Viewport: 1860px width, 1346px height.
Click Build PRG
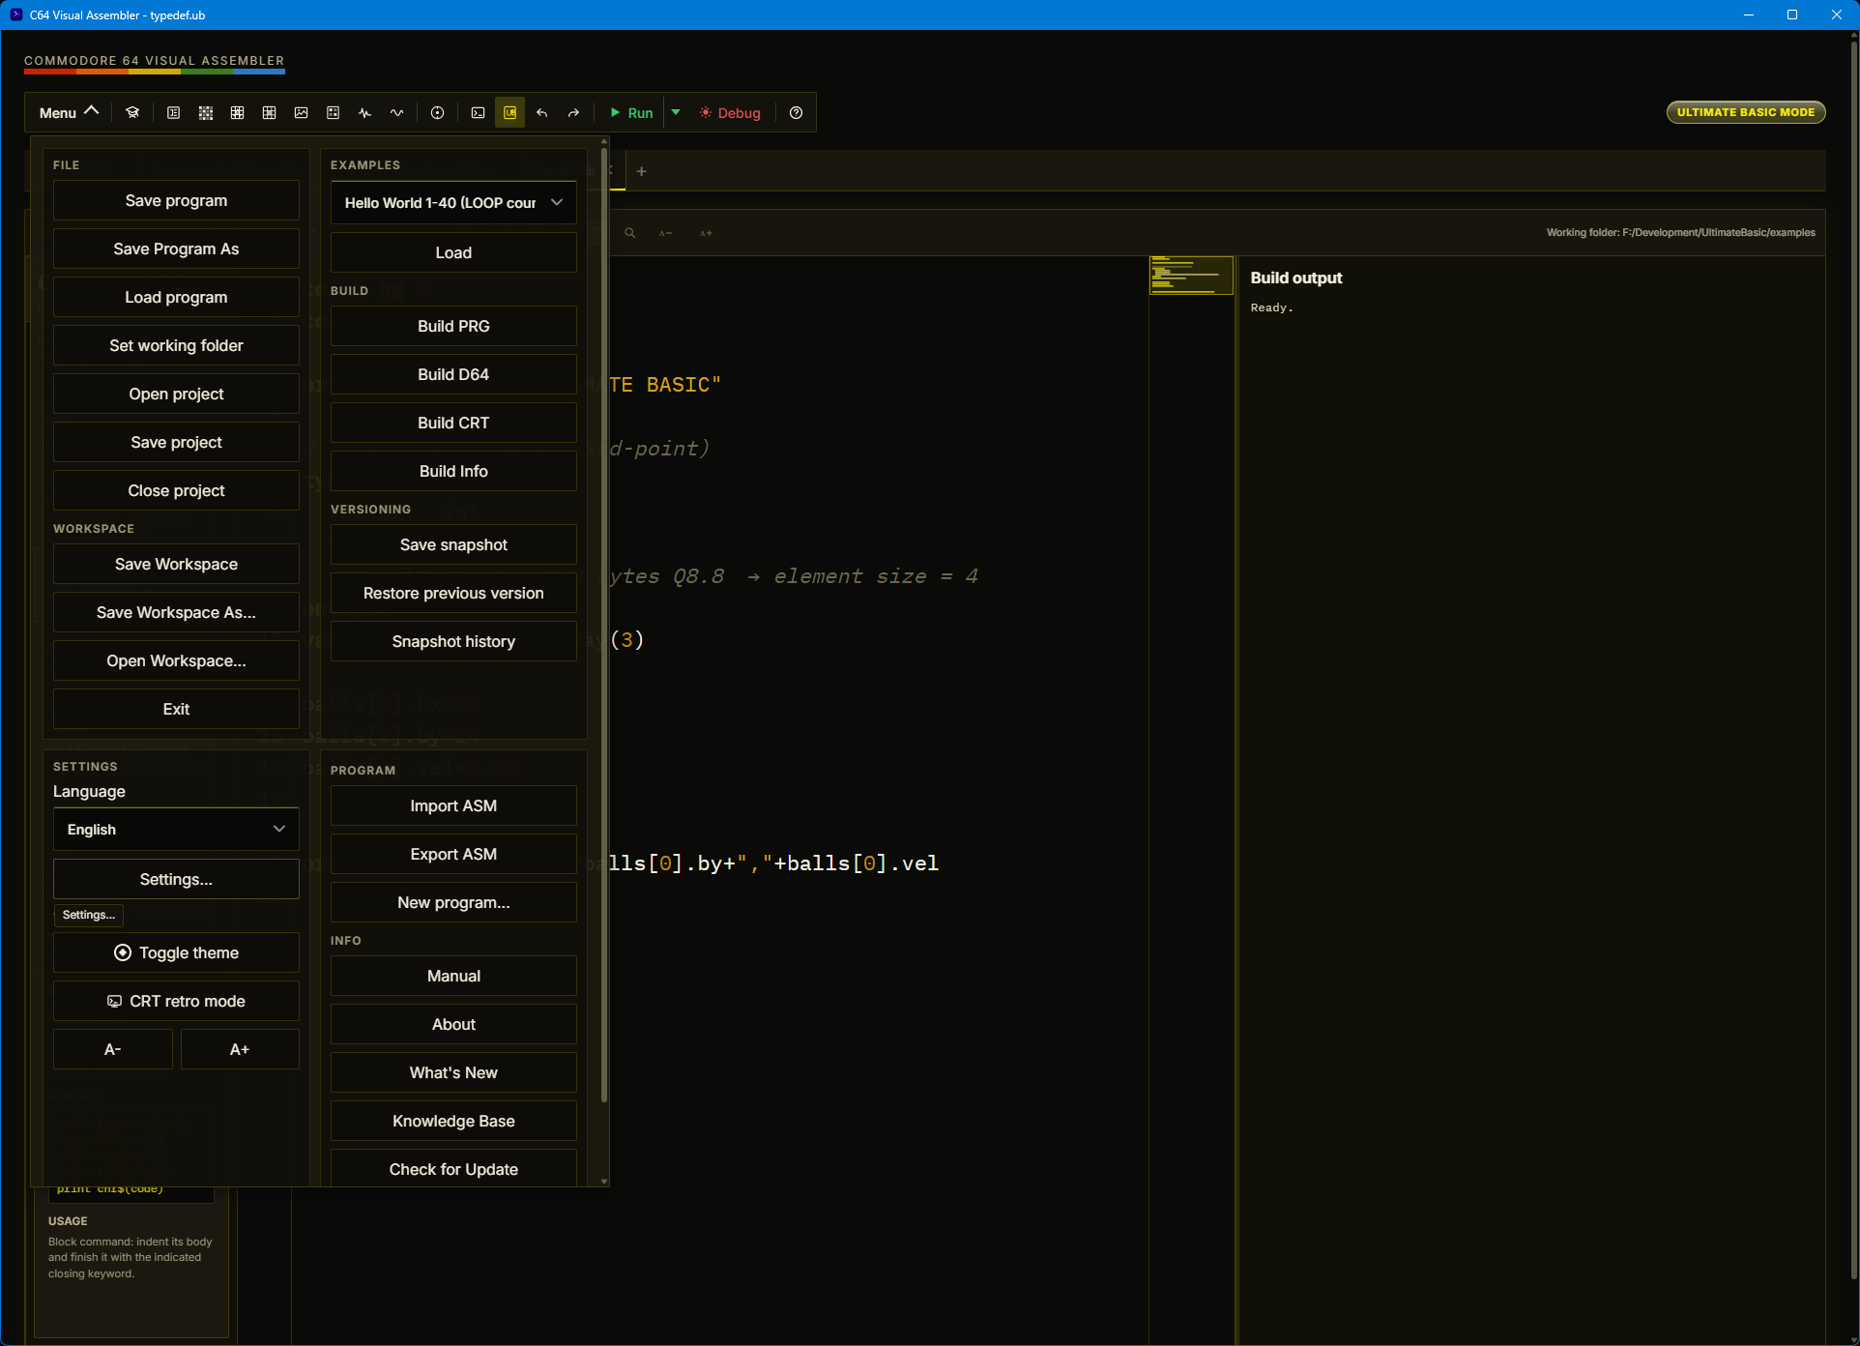[453, 327]
